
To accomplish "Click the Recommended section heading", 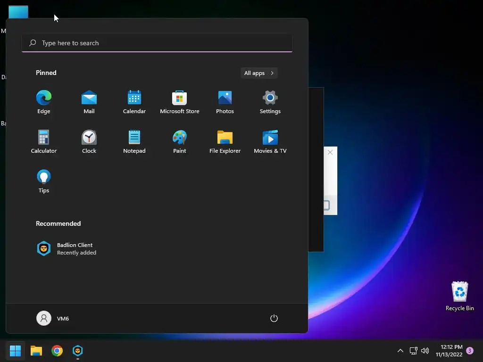I will [58, 223].
